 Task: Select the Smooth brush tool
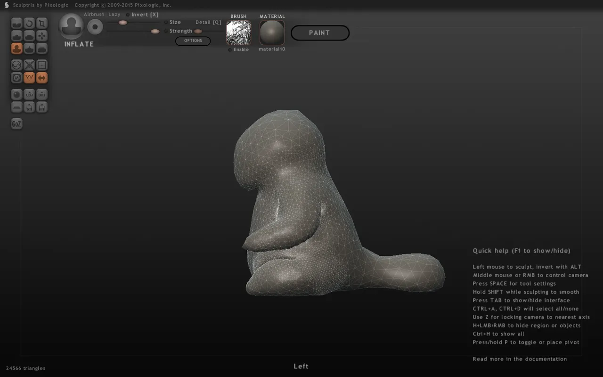tap(42, 48)
